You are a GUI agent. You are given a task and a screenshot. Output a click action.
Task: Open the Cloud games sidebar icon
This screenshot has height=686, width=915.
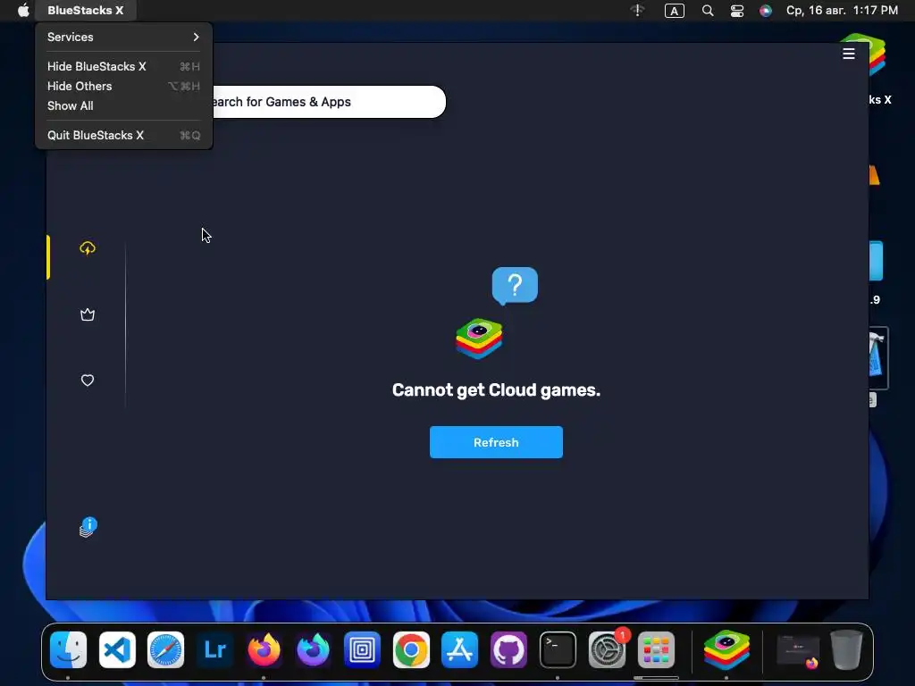pos(88,248)
